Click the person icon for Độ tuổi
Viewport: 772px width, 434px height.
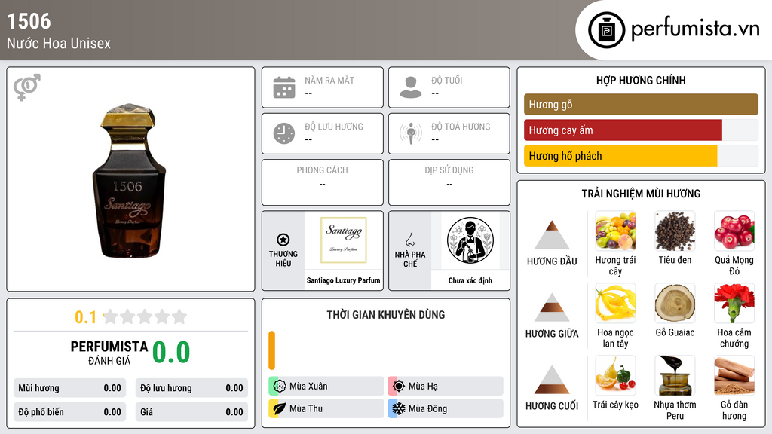pyautogui.click(x=411, y=87)
